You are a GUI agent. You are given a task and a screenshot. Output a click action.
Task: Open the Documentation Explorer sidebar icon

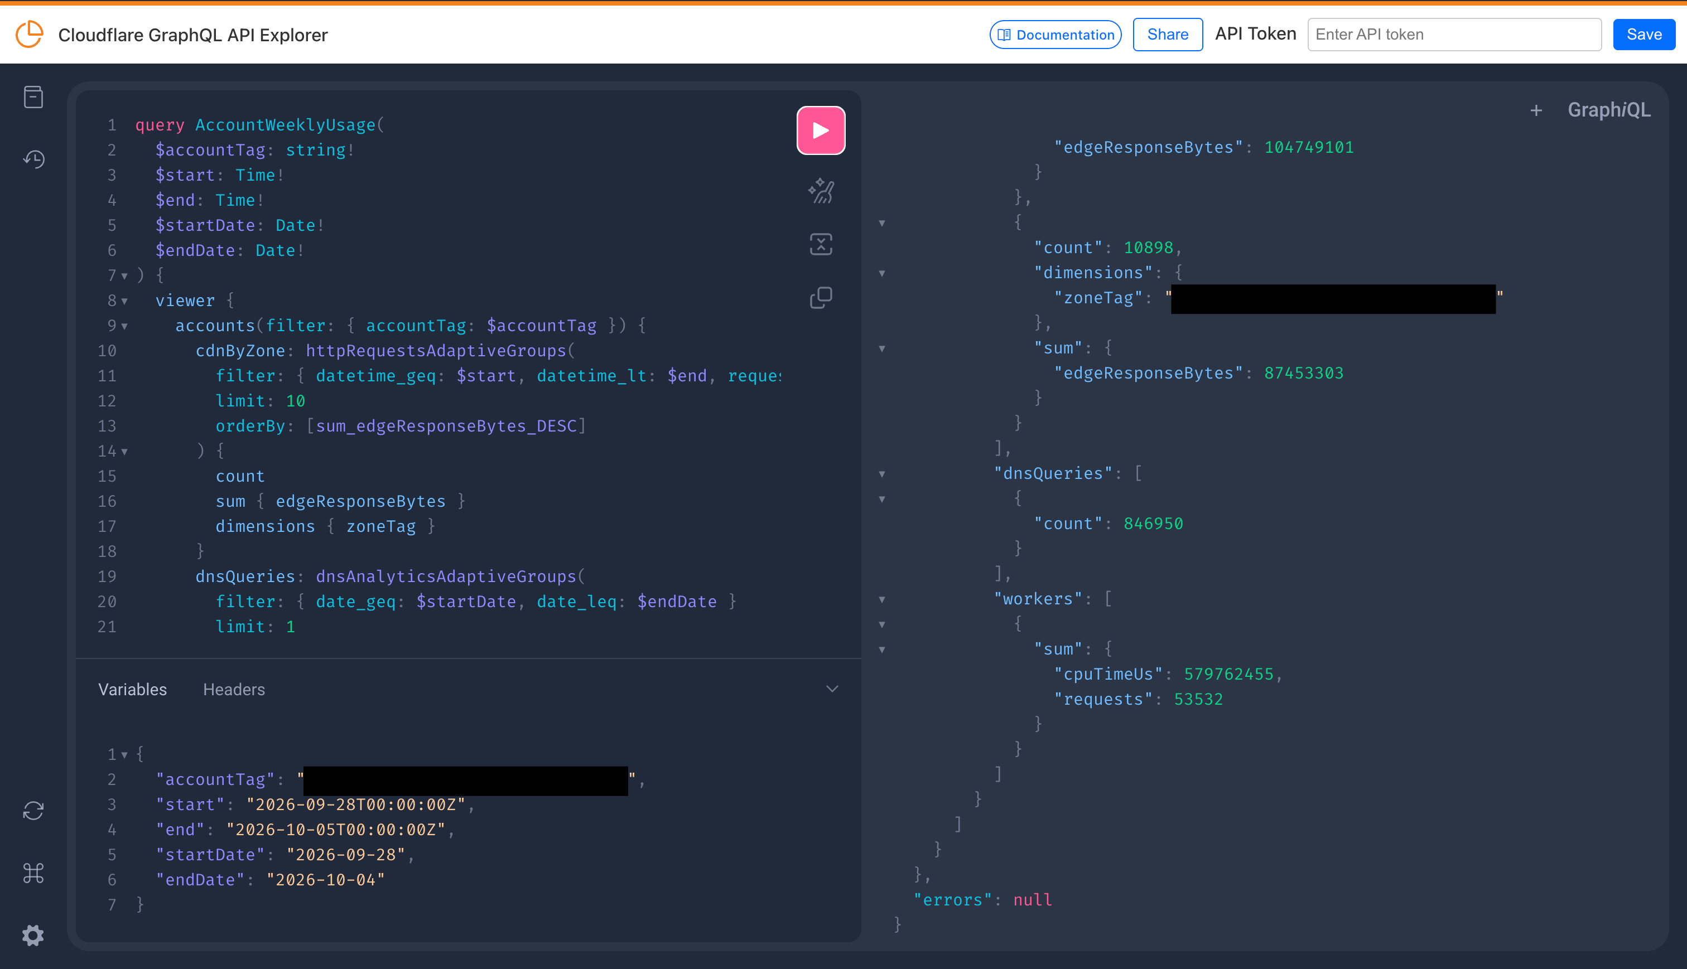pos(33,97)
